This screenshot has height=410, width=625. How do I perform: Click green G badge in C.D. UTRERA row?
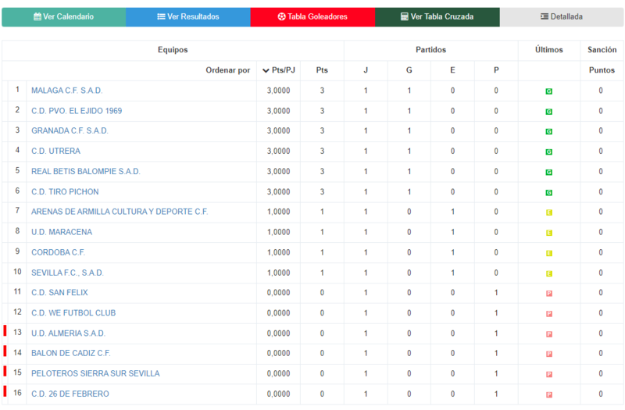click(x=549, y=152)
